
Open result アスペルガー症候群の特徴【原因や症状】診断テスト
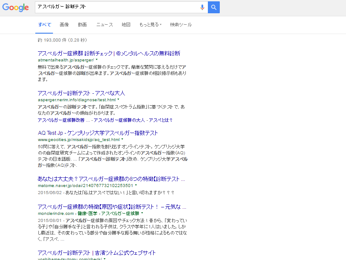coord(112,207)
